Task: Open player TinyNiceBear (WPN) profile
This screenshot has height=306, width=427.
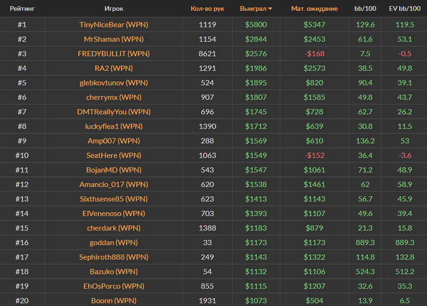Action: click(x=114, y=25)
